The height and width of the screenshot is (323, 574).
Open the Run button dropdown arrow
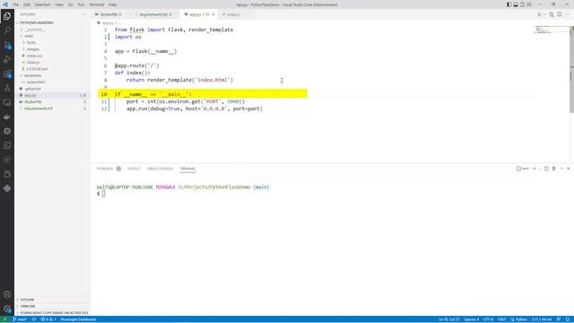[x=544, y=14]
